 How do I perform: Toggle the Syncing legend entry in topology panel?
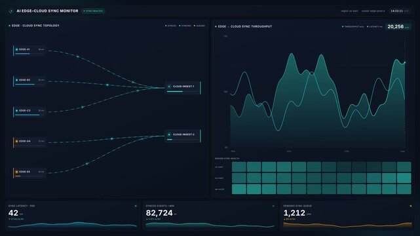pyautogui.click(x=185, y=26)
